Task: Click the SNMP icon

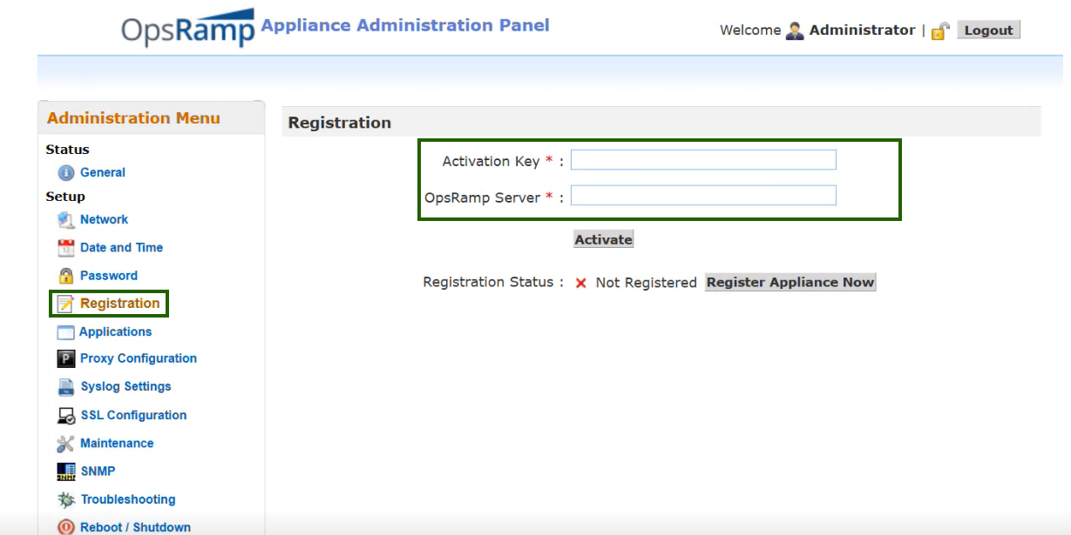Action: pyautogui.click(x=66, y=471)
